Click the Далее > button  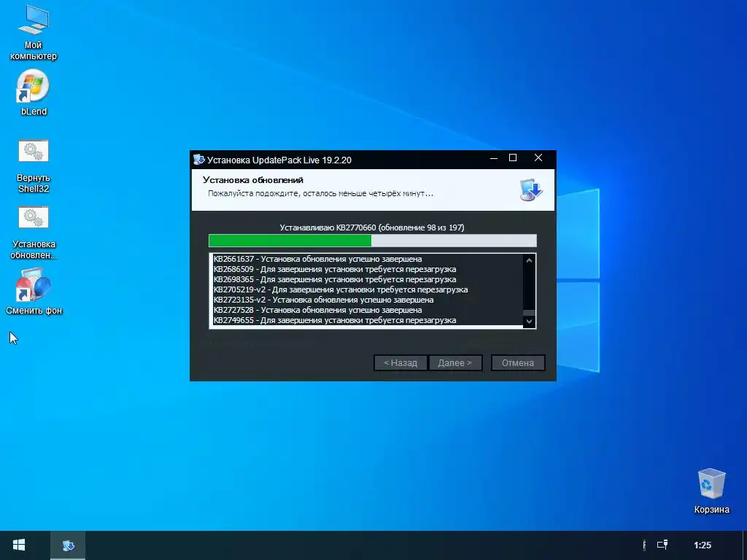coord(455,363)
